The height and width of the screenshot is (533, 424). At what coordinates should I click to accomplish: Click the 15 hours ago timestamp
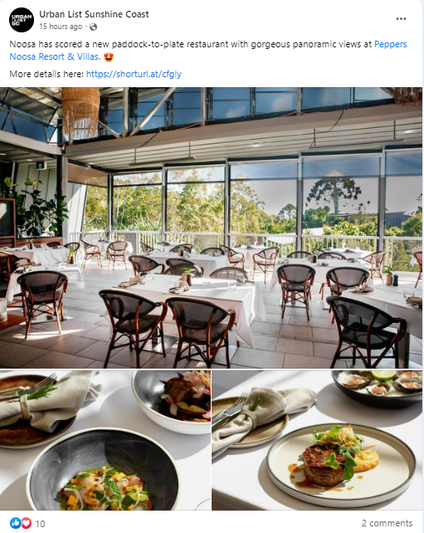coord(61,27)
